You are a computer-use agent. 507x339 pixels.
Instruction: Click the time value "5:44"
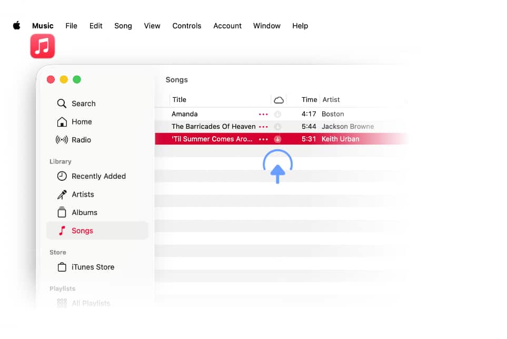309,127
